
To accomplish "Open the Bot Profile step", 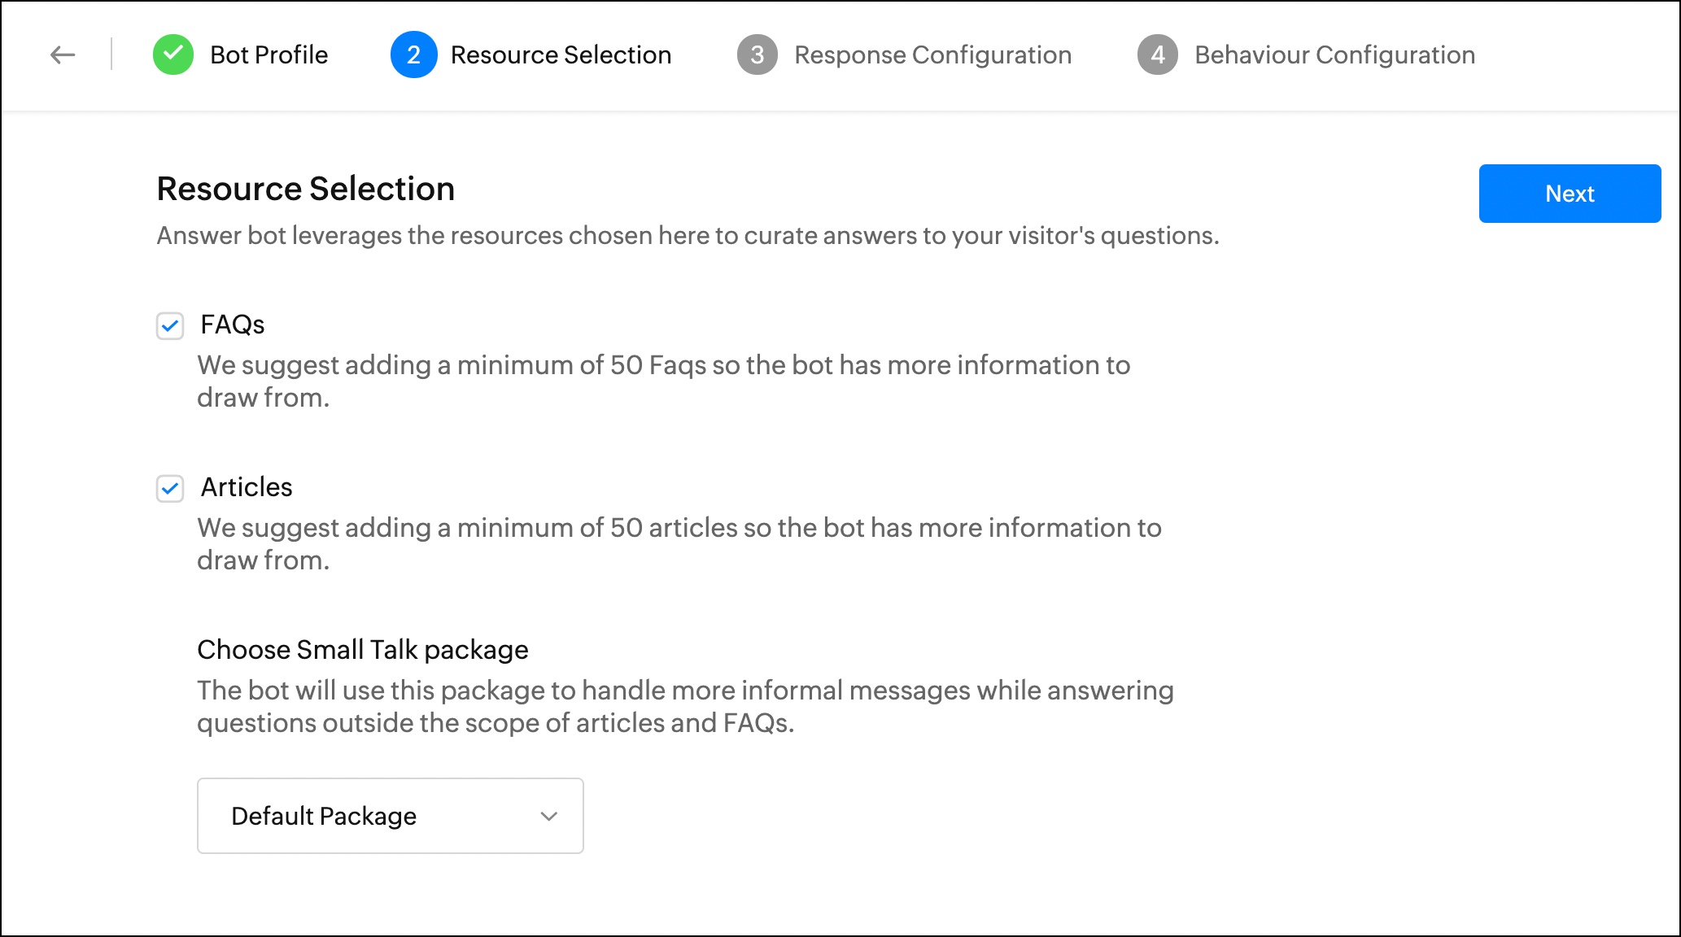I will pyautogui.click(x=269, y=55).
